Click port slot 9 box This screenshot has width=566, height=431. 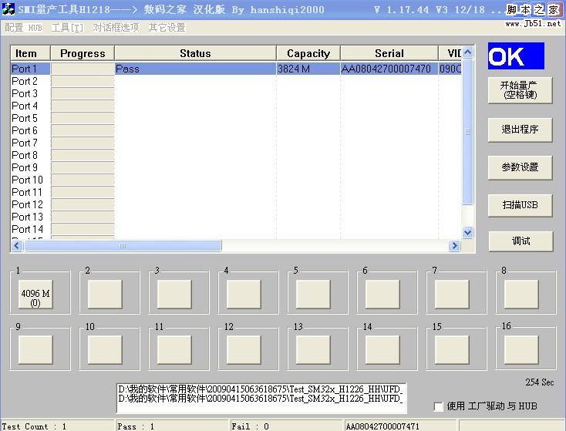click(x=35, y=349)
